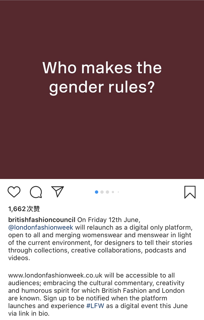Open the @londonfashionweek mention
The height and width of the screenshot is (320, 204).
pyautogui.click(x=41, y=227)
